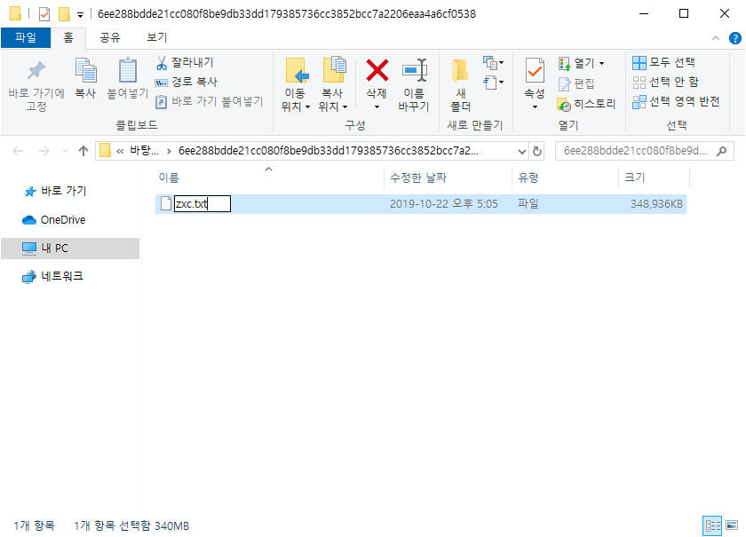Image resolution: width=746 pixels, height=537 pixels.
Task: Click the Quick Access Toolbar properties icon
Action: pos(44,14)
